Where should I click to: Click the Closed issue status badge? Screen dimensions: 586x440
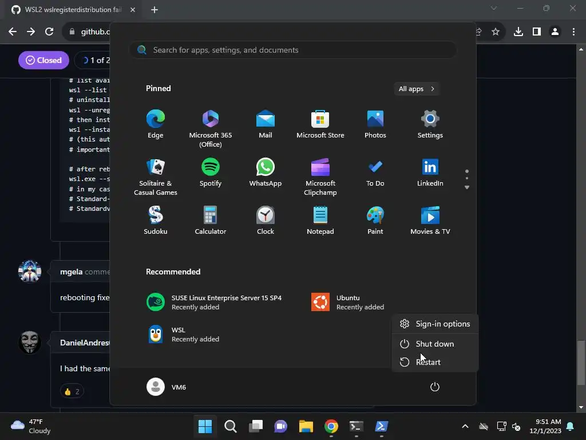pyautogui.click(x=43, y=60)
